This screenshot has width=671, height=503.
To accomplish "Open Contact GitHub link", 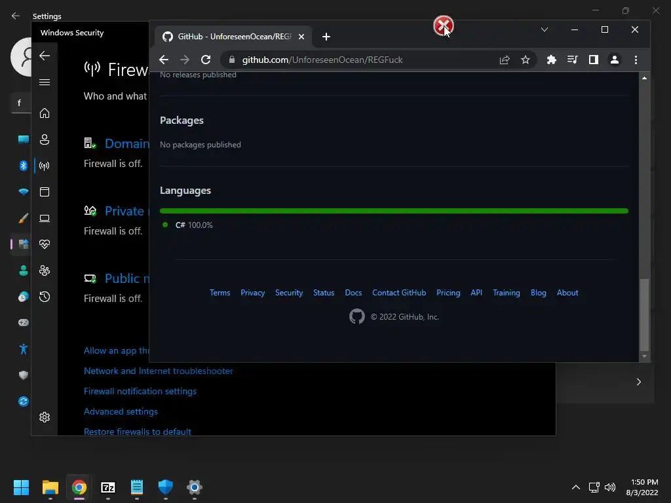I will (x=399, y=293).
